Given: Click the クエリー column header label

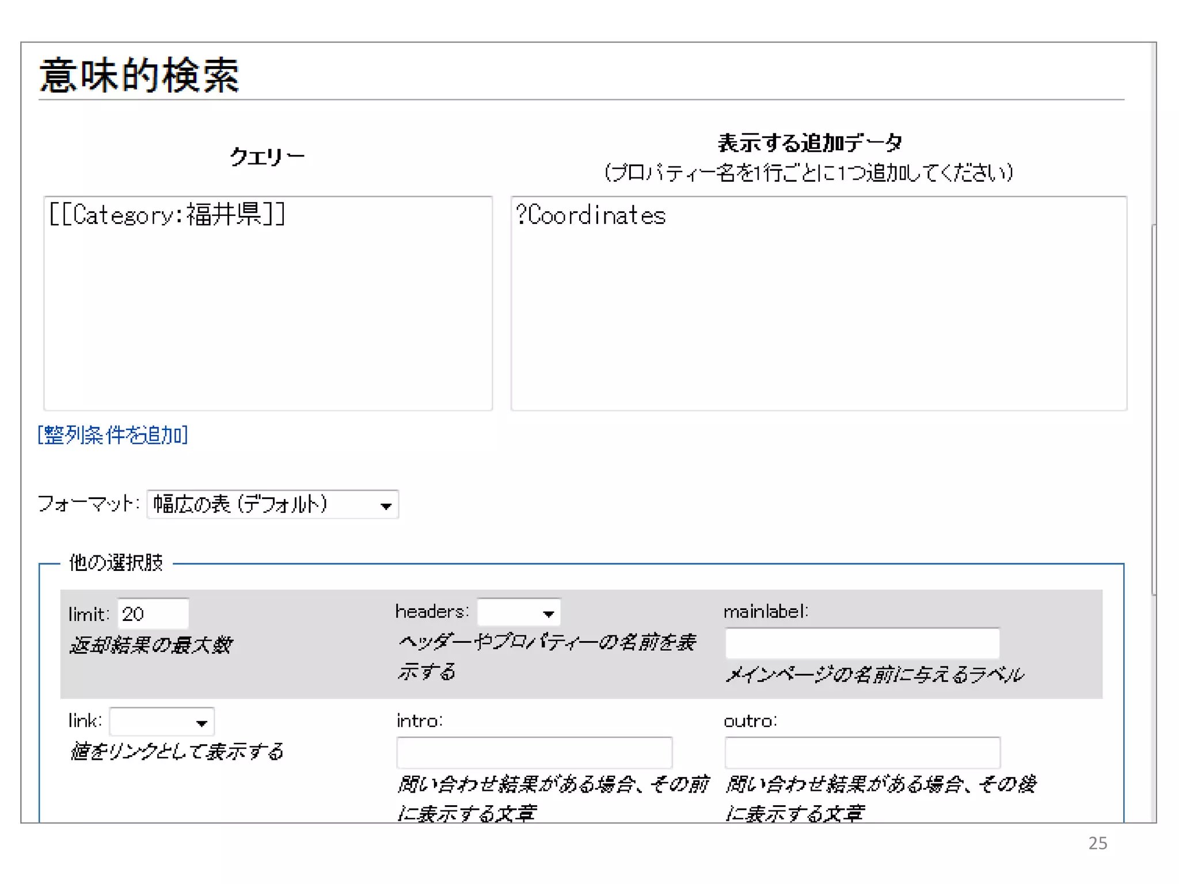Looking at the screenshot, I should pyautogui.click(x=267, y=157).
